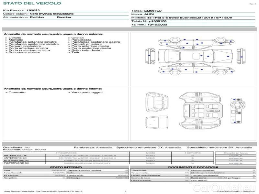This screenshot has height=194, width=259.
Task: Select the Tetto damage entry
Action: pyautogui.click(x=76, y=52)
